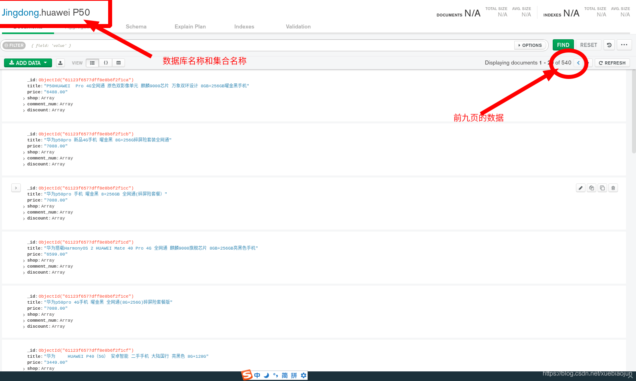Click the title "华为p50pro 4G手机 曜金黑 全网通"

[108, 302]
